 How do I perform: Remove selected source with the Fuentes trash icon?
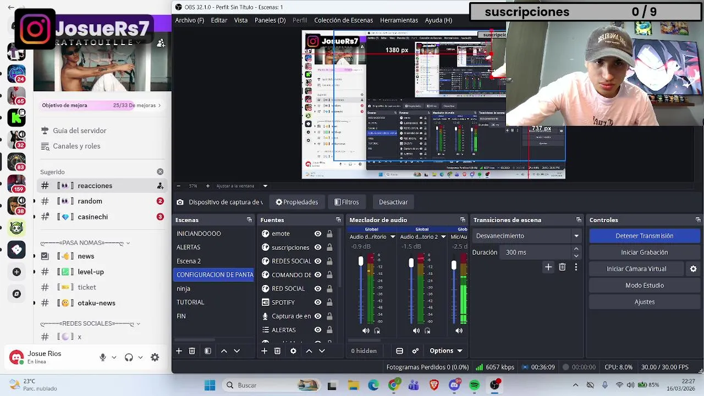point(277,351)
